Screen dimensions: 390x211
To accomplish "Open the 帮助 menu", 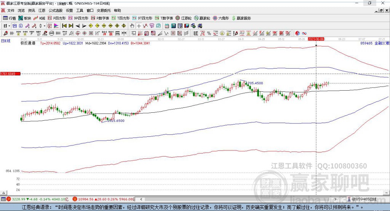I will (117, 10).
